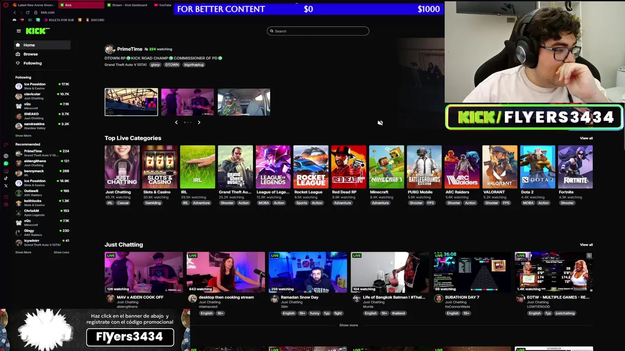Select thailand tag under Bangkok stream
Image resolution: width=625 pixels, height=351 pixels.
(398, 313)
